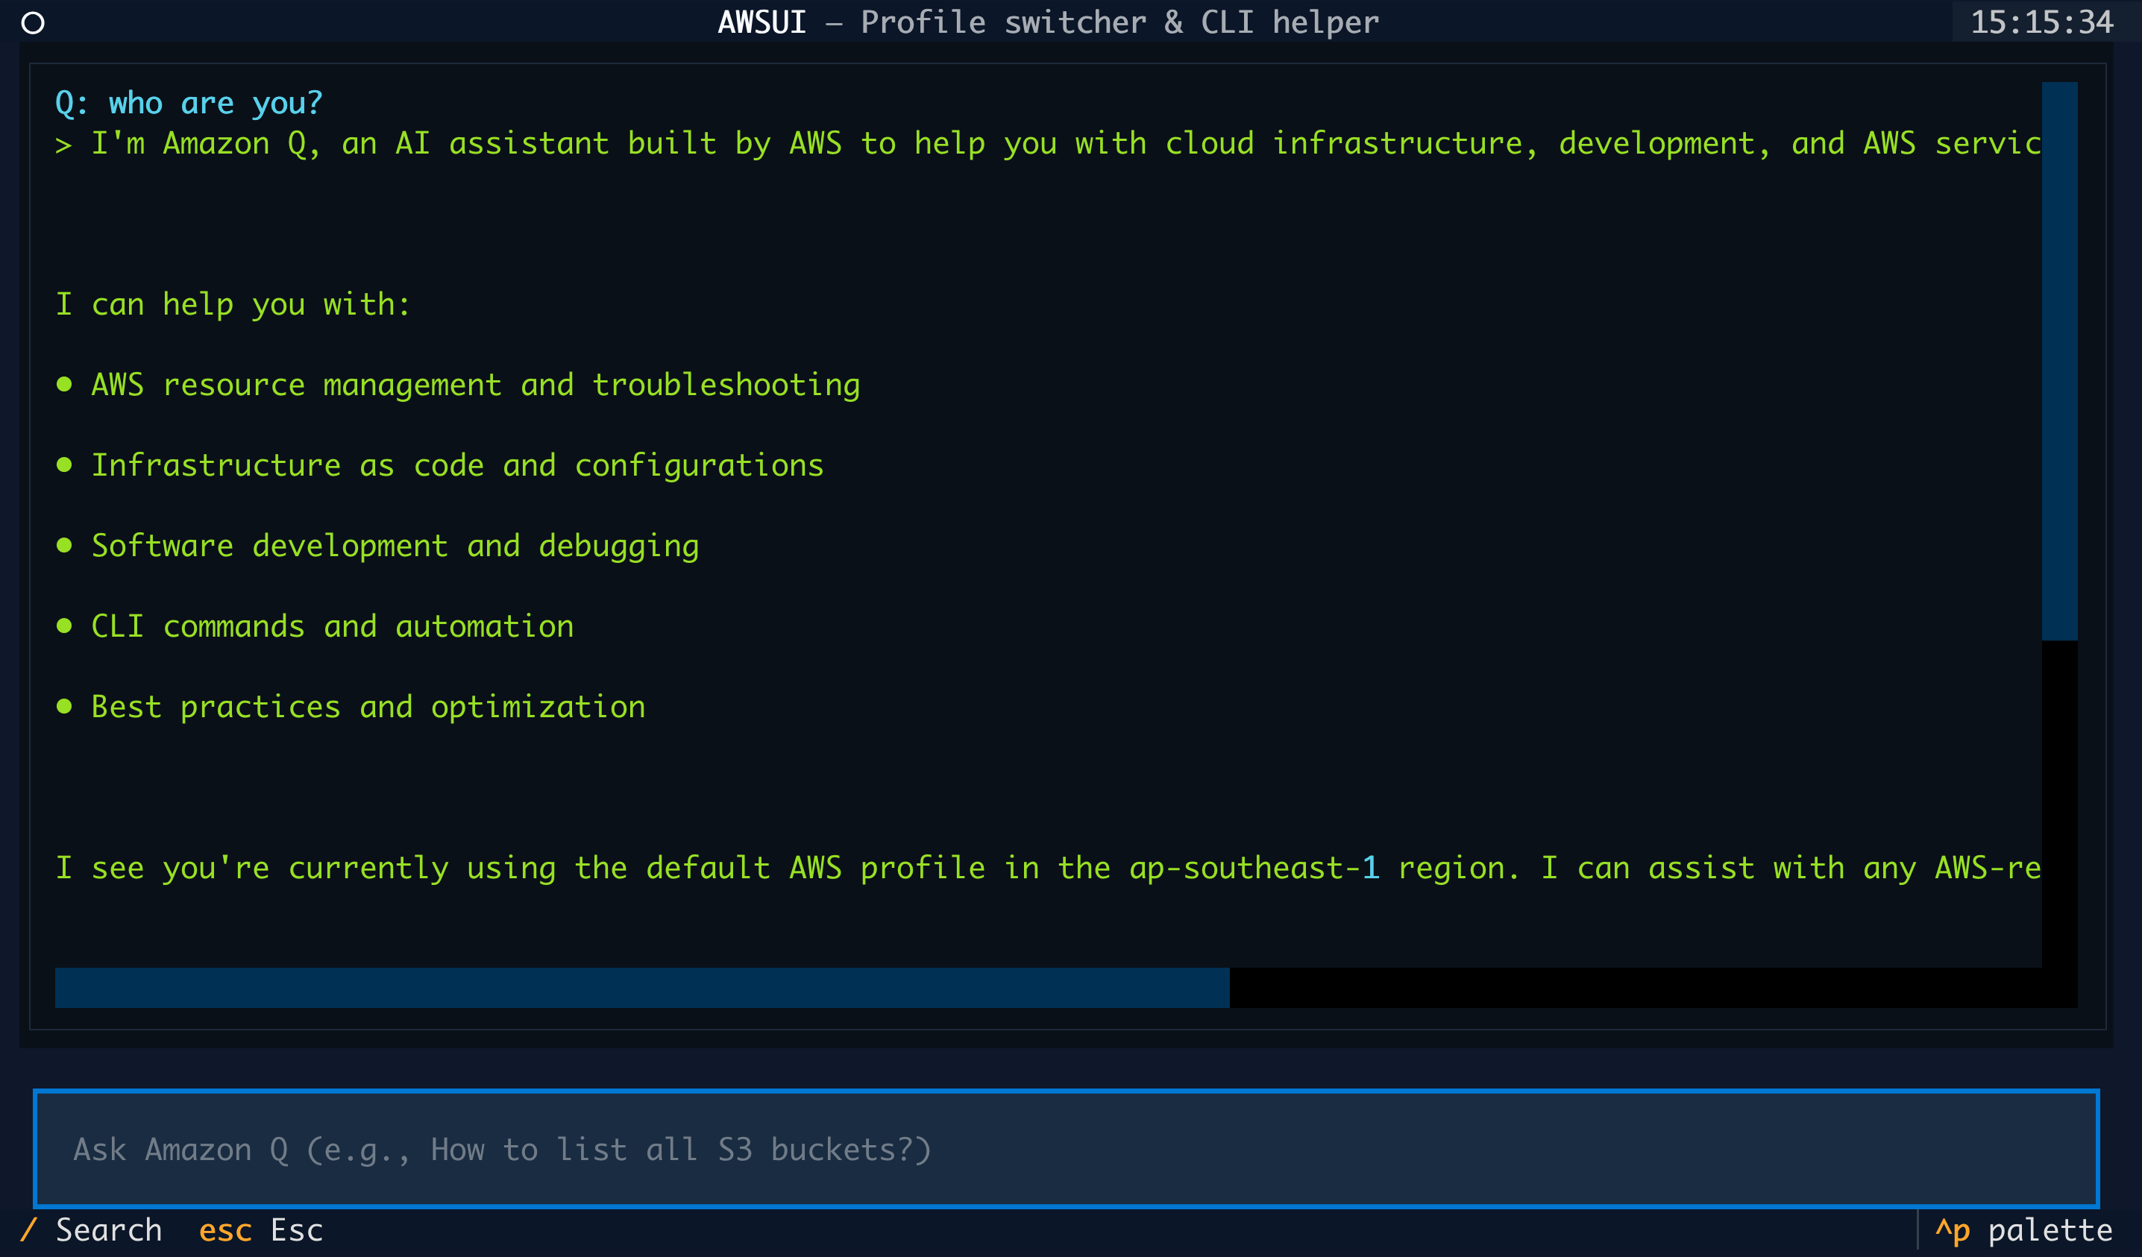Screen dimensions: 2142x1257
Task: Click the Search shortcut in the footer
Action: (x=92, y=1230)
